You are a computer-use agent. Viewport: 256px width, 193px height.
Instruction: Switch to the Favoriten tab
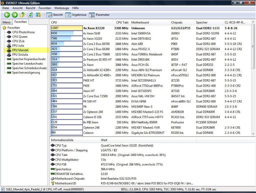[x=21, y=22]
